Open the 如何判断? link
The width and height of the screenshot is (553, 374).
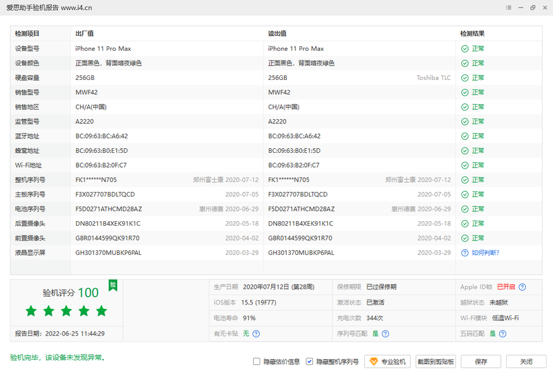click(485, 253)
